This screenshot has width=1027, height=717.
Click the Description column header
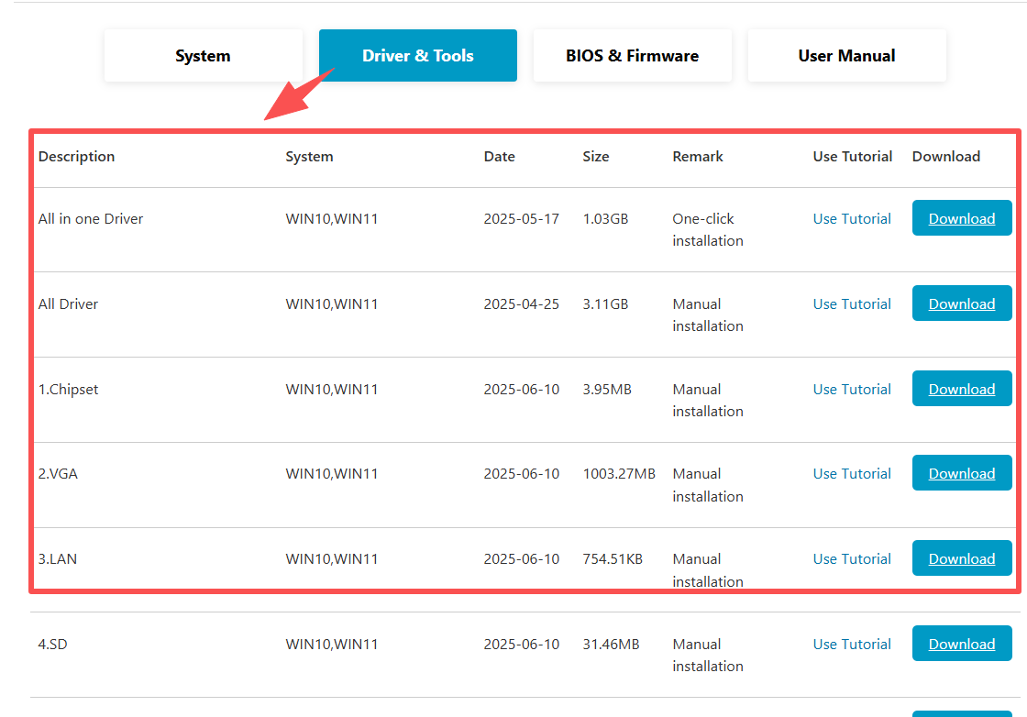[76, 156]
